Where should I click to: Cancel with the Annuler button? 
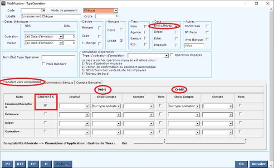(x=259, y=164)
